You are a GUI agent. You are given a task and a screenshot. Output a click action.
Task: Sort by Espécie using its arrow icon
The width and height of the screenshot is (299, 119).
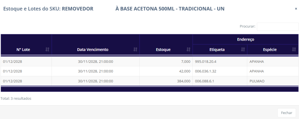pyautogui.click(x=294, y=50)
